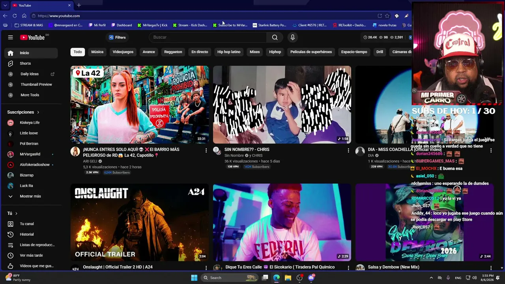Go to Inicio in the sidebar
Viewport: 505px width, 284px height.
tap(31, 53)
